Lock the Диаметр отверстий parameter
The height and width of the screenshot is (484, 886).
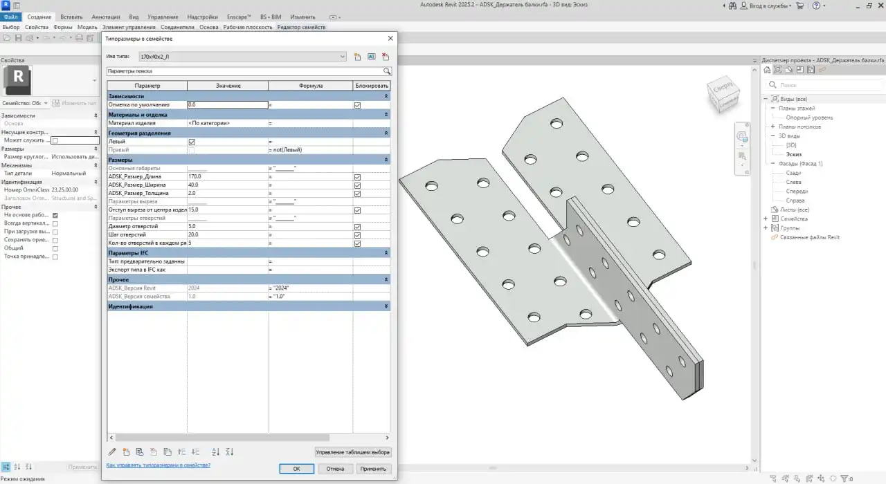pos(357,226)
